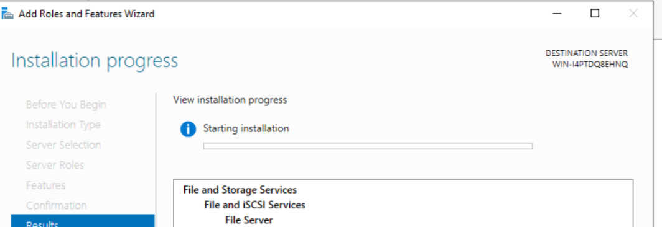Select File and iSCSI Services entry
This screenshot has height=227, width=662.
254,205
